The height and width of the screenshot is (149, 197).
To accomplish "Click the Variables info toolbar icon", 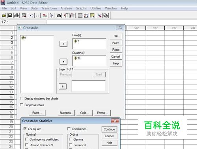I will click(51, 16).
